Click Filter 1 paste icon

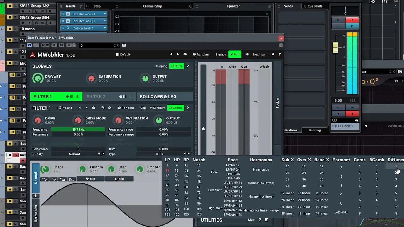point(110,108)
